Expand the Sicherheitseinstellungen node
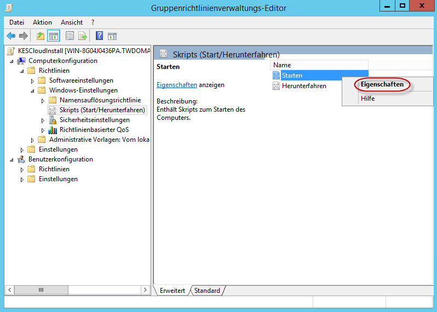 point(43,120)
